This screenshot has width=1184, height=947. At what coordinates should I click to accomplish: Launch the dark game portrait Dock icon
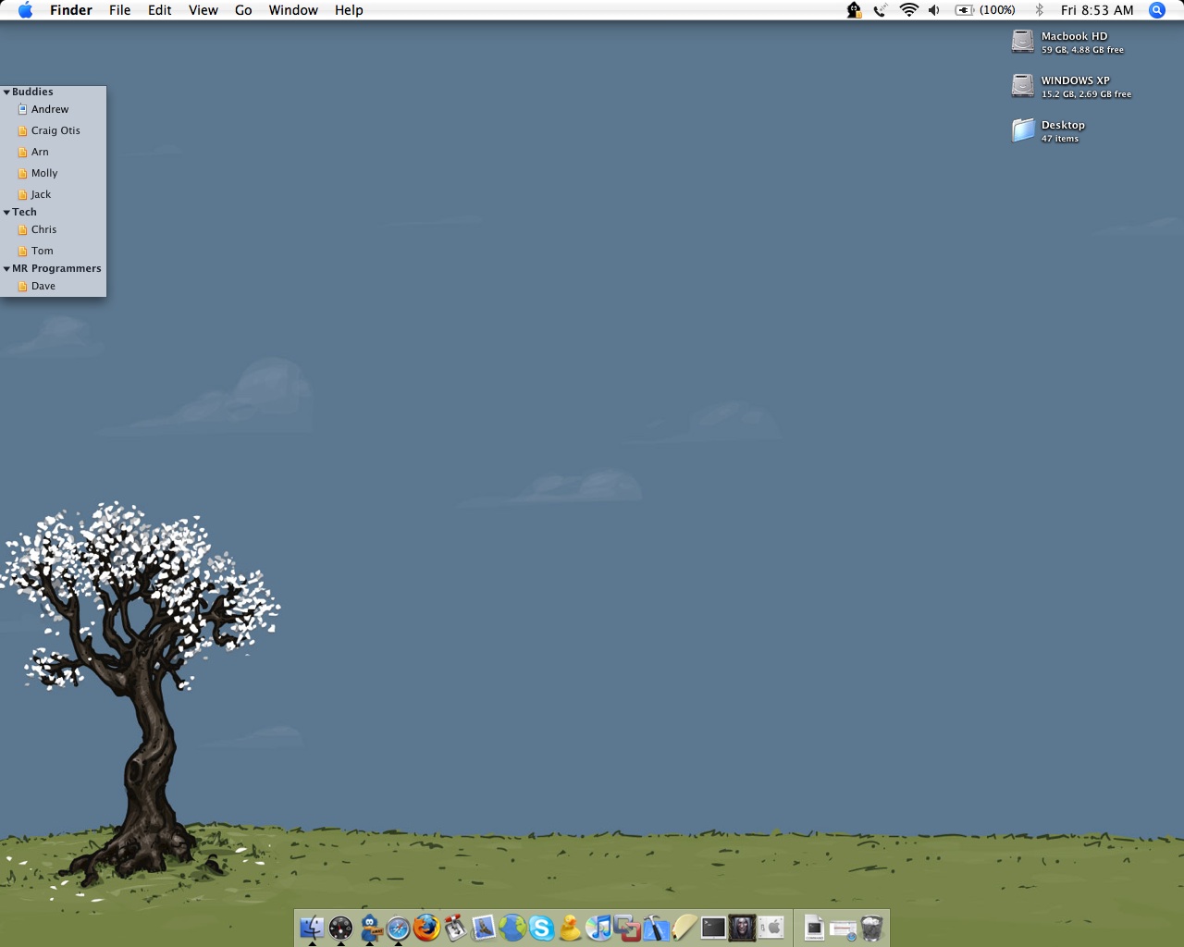[742, 927]
